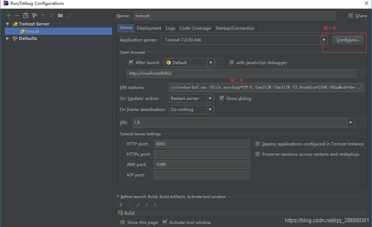The height and width of the screenshot is (227, 372).
Task: Open browser selection Default dropdown
Action: 211,63
